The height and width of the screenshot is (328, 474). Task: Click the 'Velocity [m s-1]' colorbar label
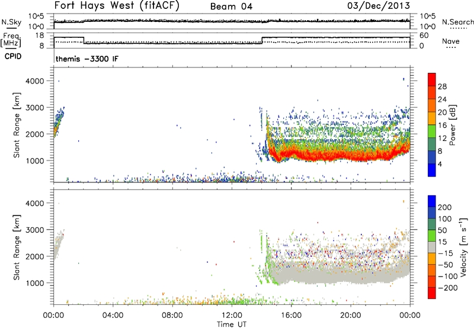click(x=463, y=247)
